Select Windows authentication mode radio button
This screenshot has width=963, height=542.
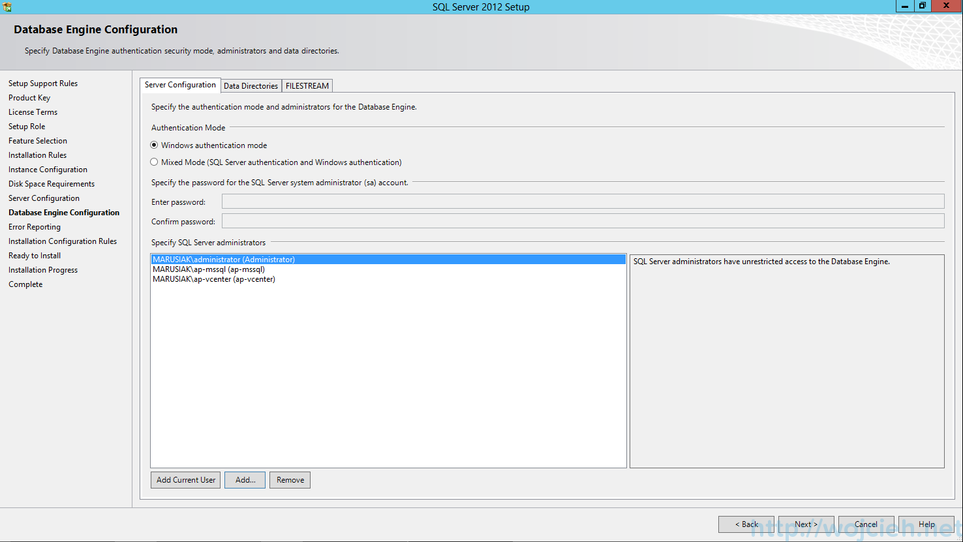[154, 145]
